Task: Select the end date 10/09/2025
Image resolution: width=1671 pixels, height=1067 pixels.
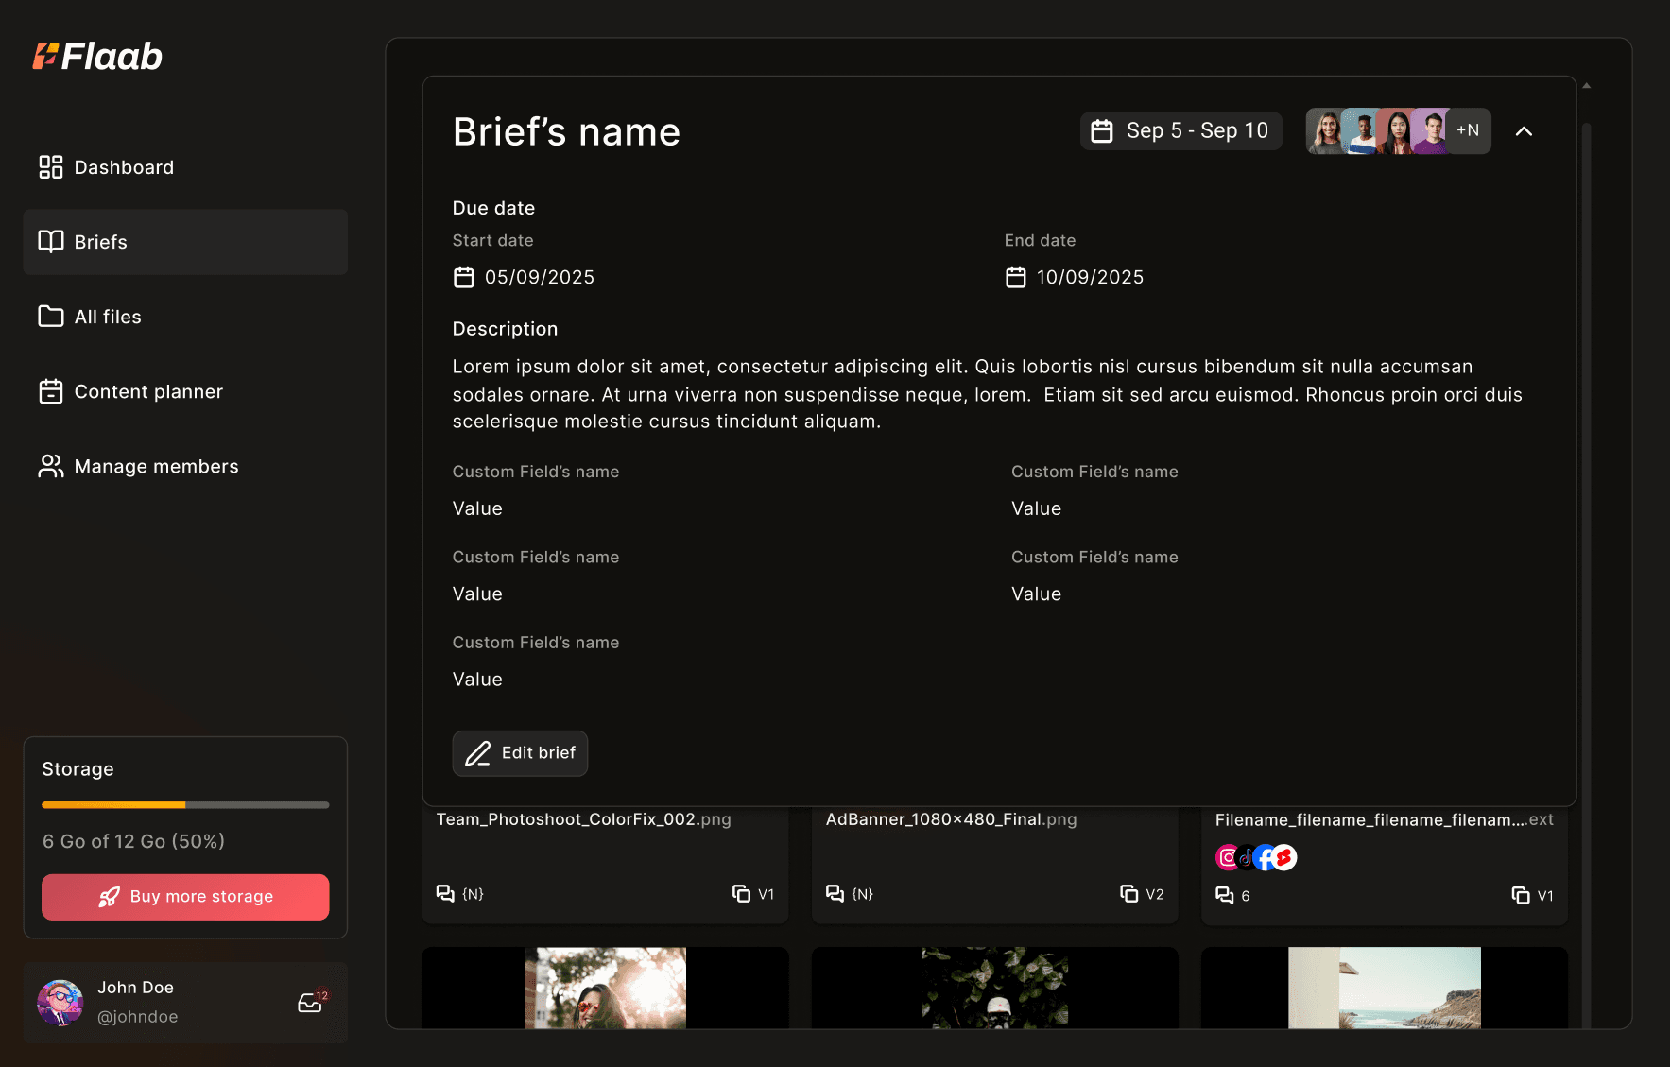Action: click(1091, 277)
